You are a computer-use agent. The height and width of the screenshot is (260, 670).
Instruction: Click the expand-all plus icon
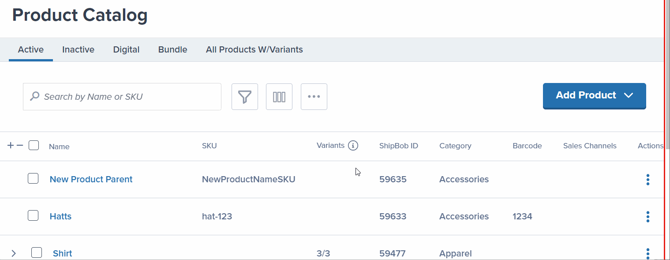pyautogui.click(x=10, y=145)
